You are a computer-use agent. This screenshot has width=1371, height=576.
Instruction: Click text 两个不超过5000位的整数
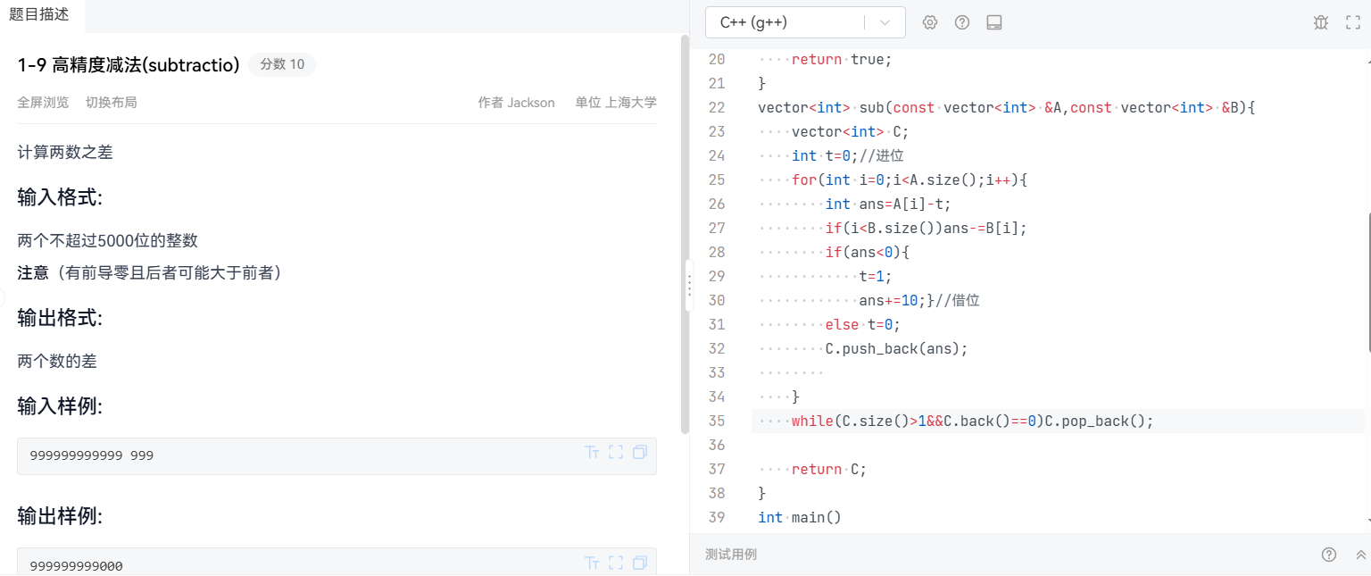tap(107, 240)
